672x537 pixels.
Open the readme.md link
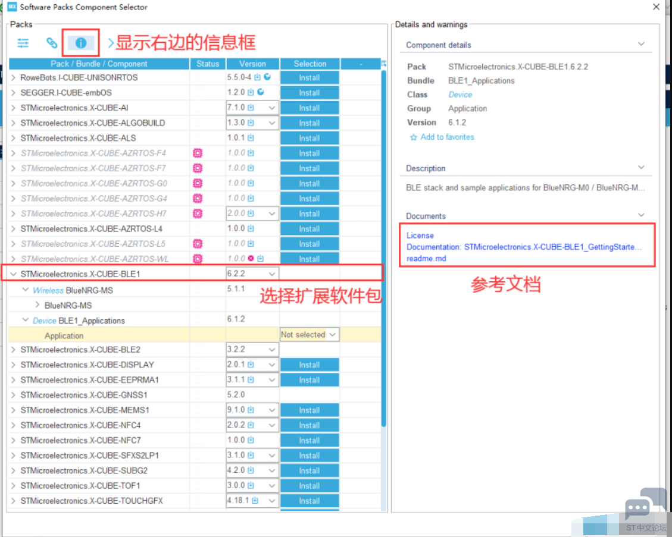(426, 259)
